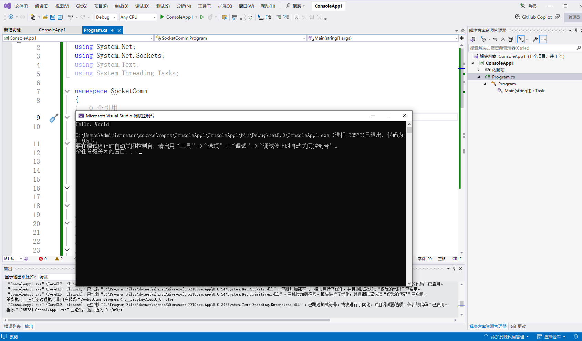
Task: Close the Program.cs tab
Action: point(119,30)
